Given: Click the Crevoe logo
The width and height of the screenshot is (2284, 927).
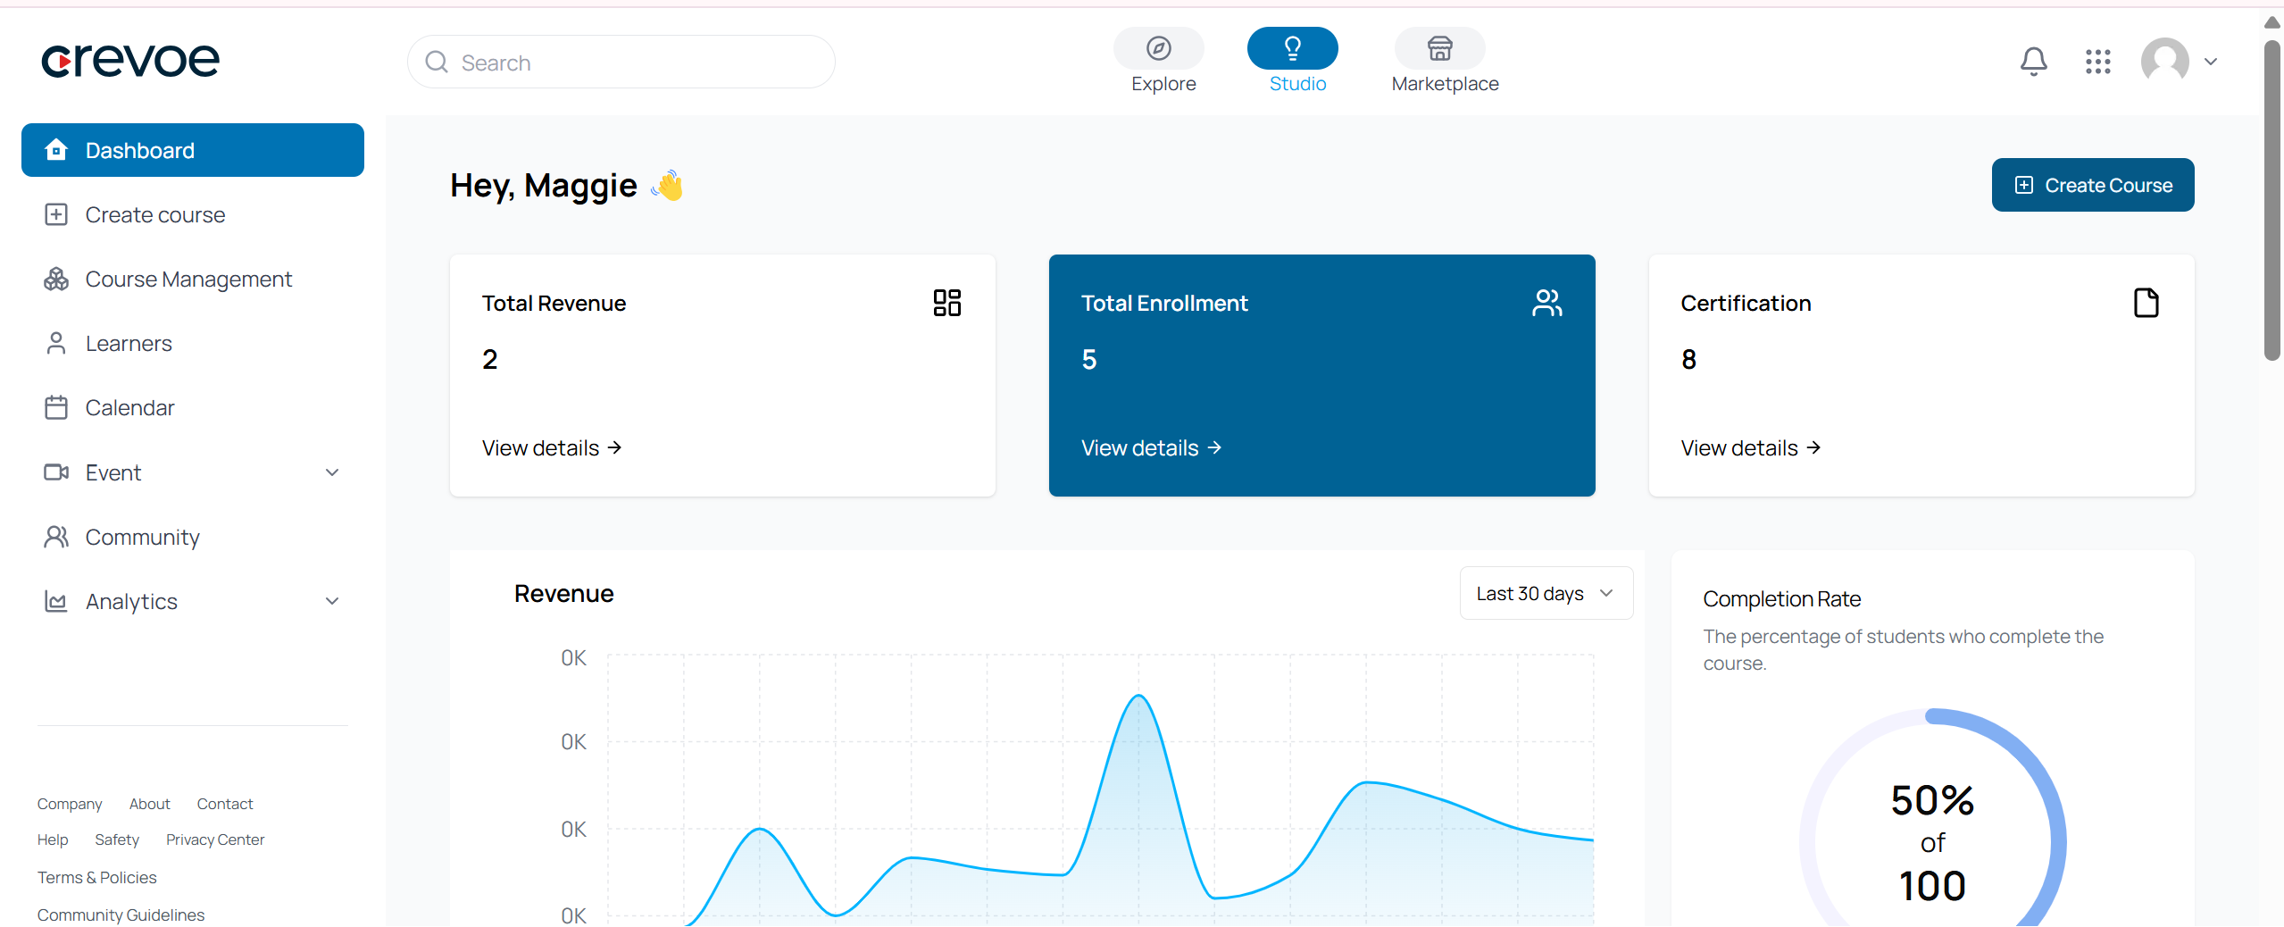Looking at the screenshot, I should click(130, 61).
